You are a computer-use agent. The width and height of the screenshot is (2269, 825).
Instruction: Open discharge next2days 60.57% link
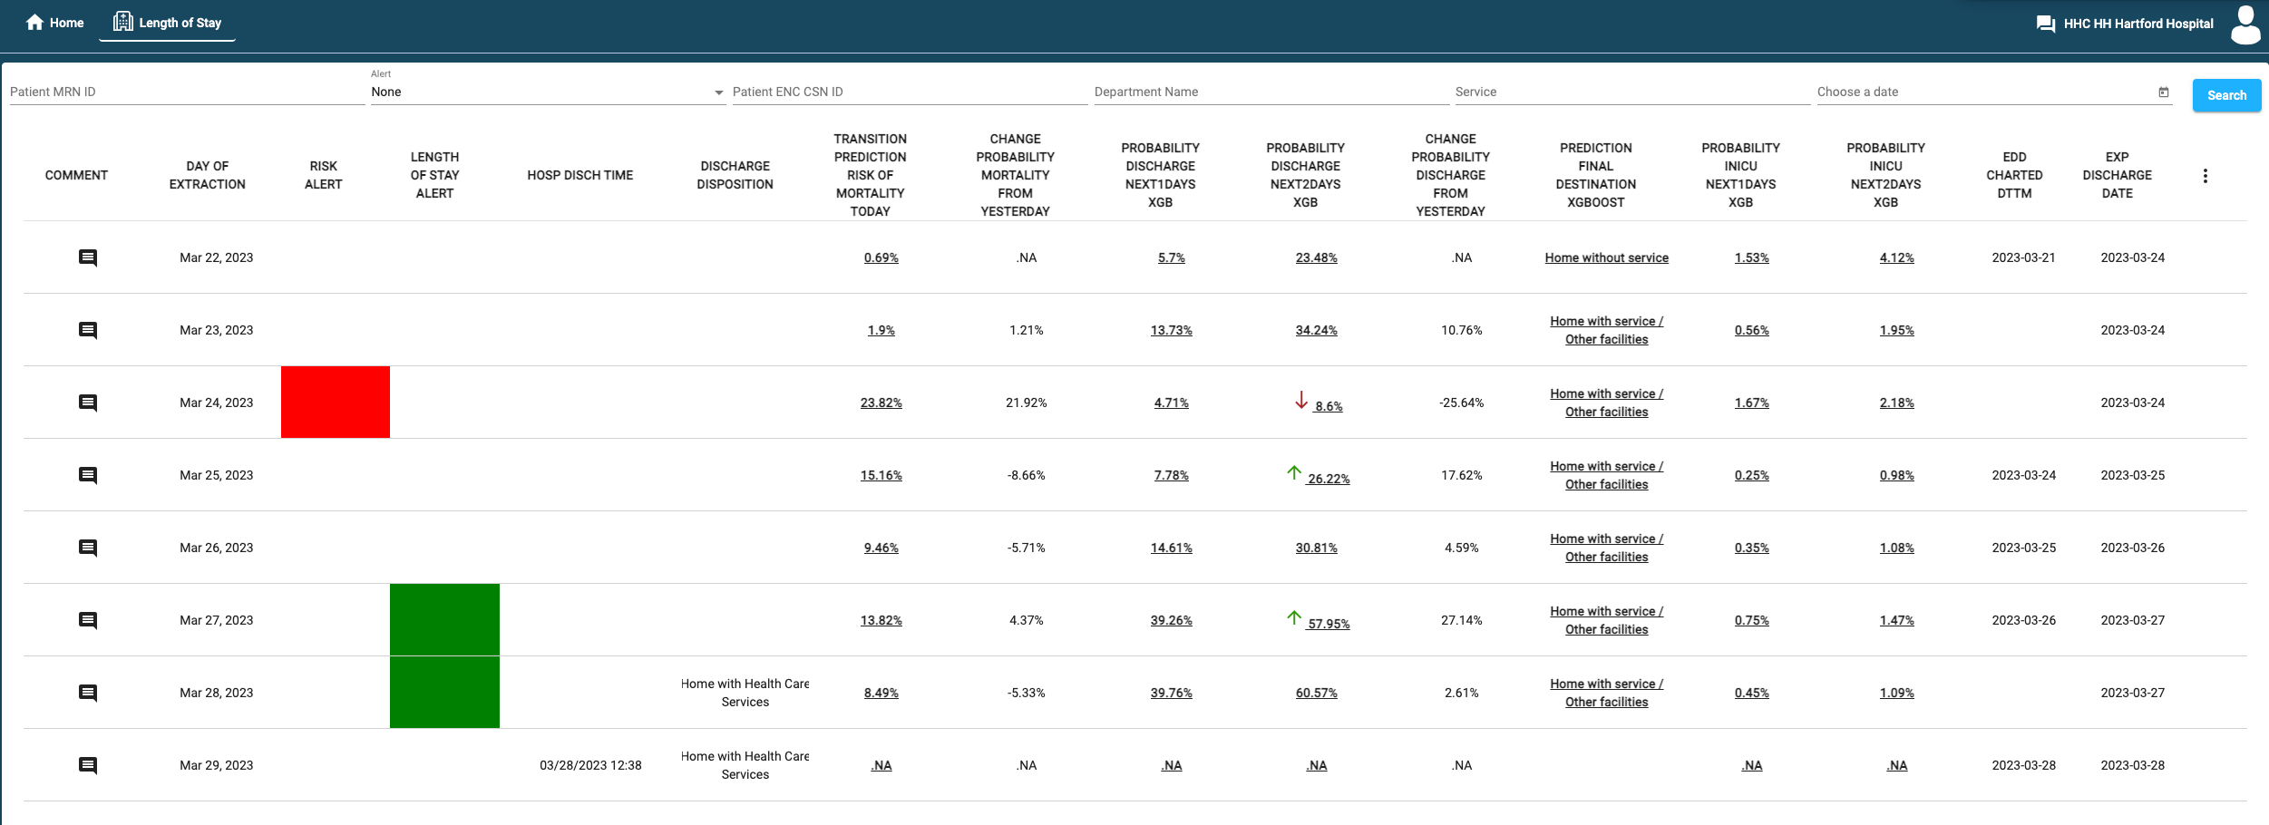[1317, 693]
